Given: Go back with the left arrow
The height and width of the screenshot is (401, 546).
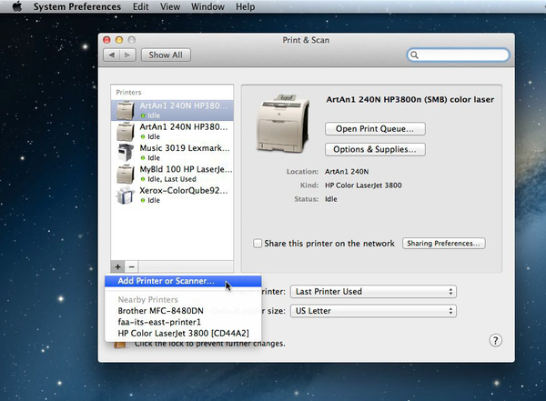Looking at the screenshot, I should [112, 55].
